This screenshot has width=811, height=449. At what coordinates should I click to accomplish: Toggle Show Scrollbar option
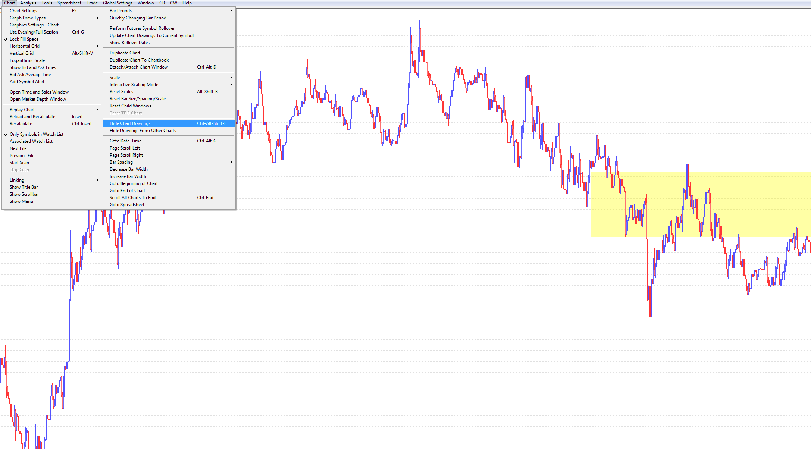pos(24,194)
